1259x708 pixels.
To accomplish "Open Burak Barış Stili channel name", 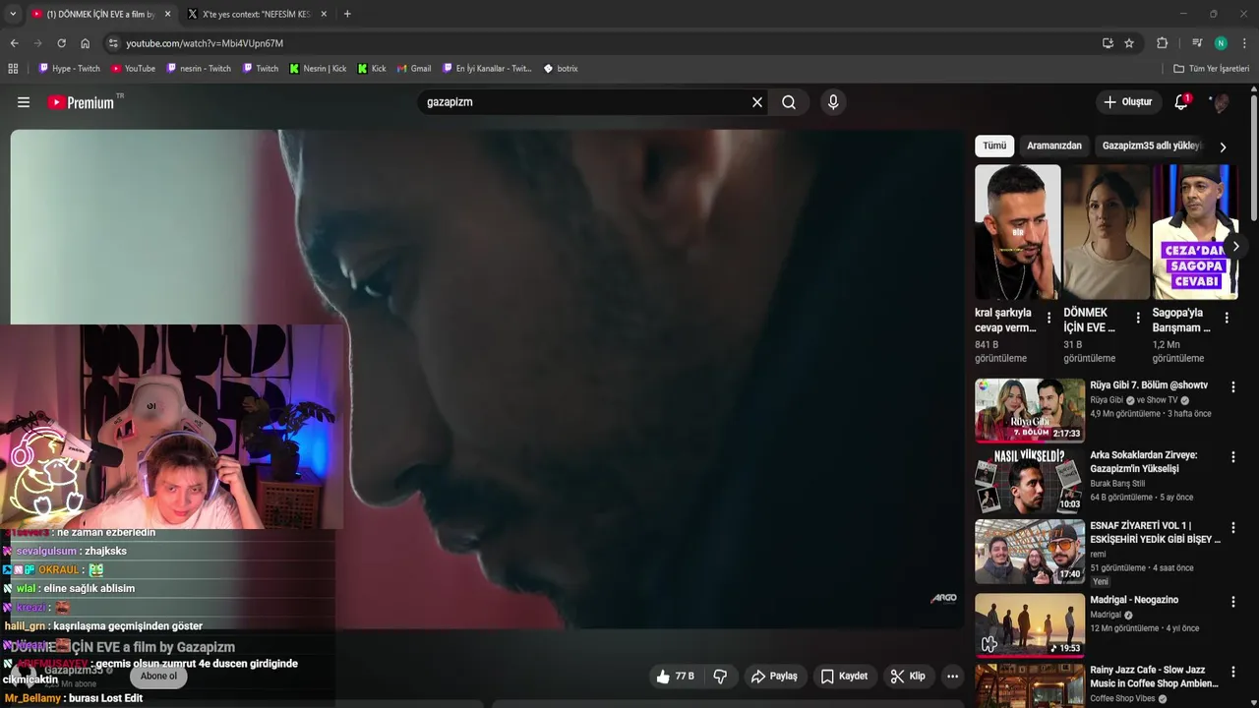I will 1117,484.
